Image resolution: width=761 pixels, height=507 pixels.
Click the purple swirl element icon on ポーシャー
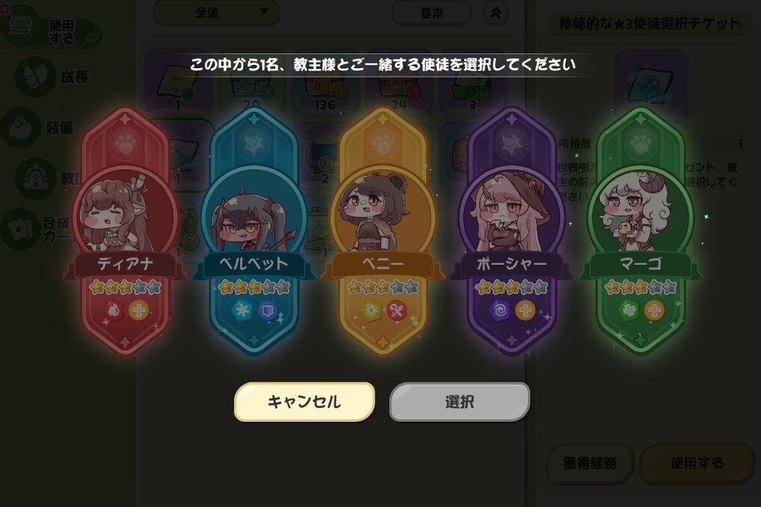499,311
